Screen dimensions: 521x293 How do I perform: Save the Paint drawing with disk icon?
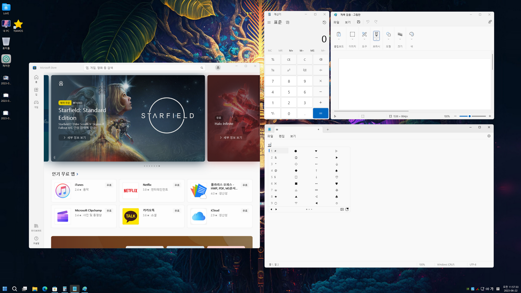click(359, 22)
